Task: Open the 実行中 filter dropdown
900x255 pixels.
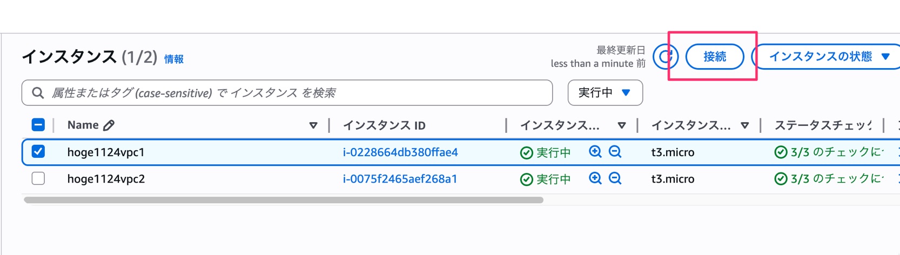Action: click(x=605, y=93)
